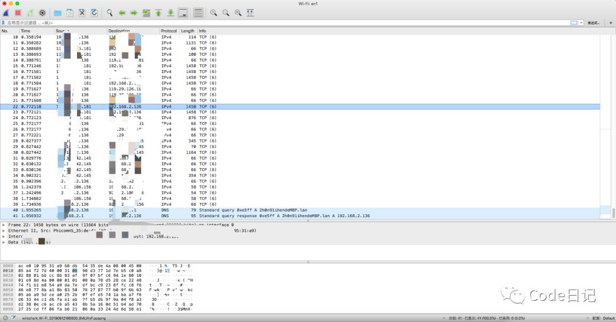Click the packet list vertical scrollbar thumb
The image size is (616, 322).
(x=613, y=213)
